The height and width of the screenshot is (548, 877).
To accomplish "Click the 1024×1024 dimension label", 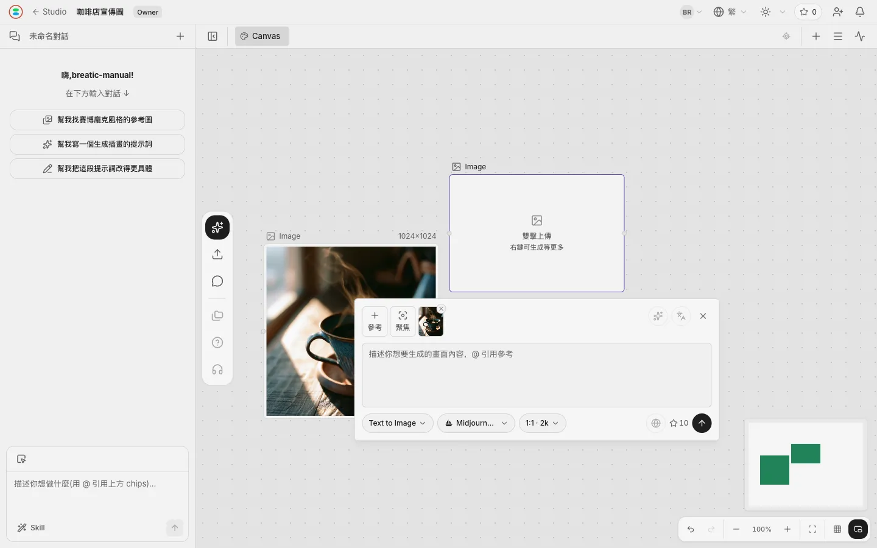I will 417,236.
